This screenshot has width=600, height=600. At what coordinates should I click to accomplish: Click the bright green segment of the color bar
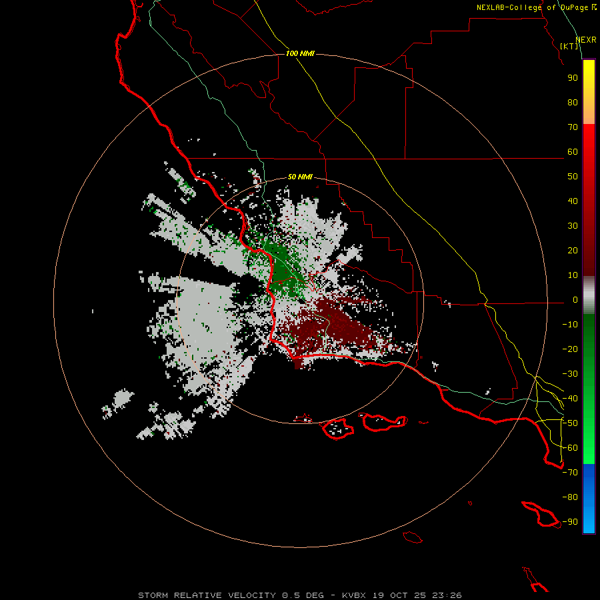coord(589,440)
